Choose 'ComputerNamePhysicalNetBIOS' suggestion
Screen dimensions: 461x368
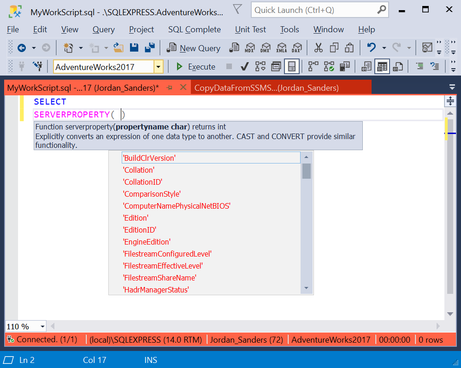tap(211, 206)
